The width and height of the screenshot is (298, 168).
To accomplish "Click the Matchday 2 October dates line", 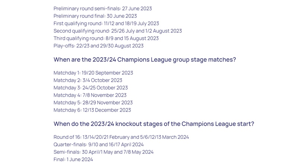I will click(x=88, y=80).
